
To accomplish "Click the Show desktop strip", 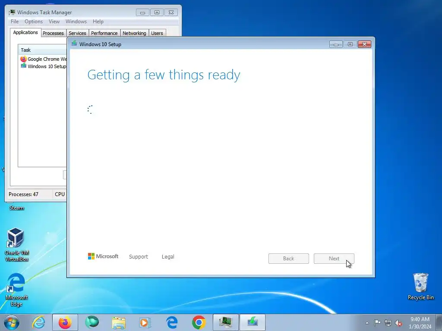I will (439, 322).
